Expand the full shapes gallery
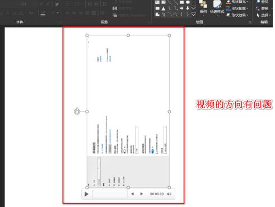 tap(194, 15)
